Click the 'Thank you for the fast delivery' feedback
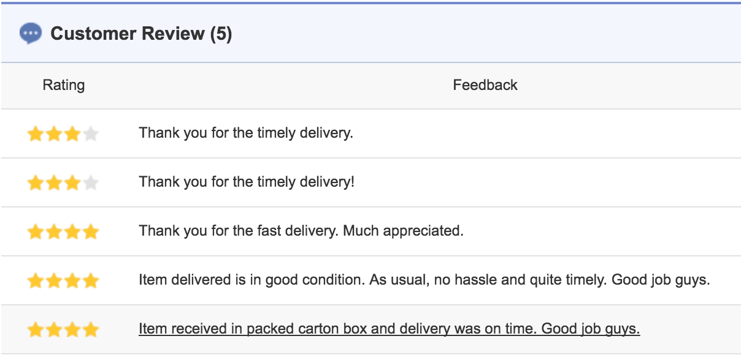Image resolution: width=741 pixels, height=355 pixels. point(301,231)
